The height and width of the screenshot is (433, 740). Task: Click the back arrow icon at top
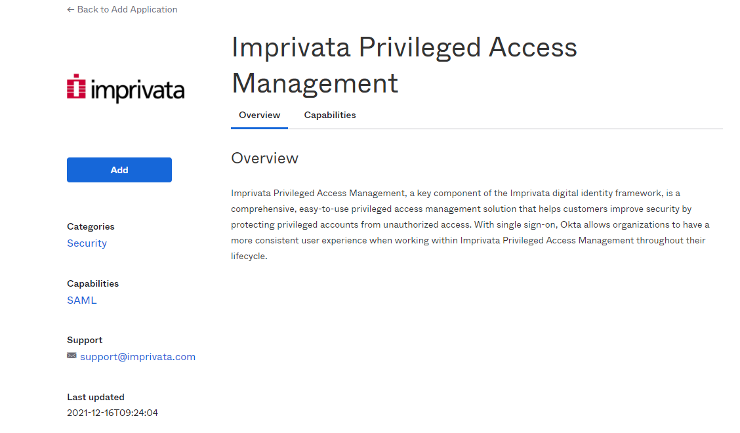[70, 10]
